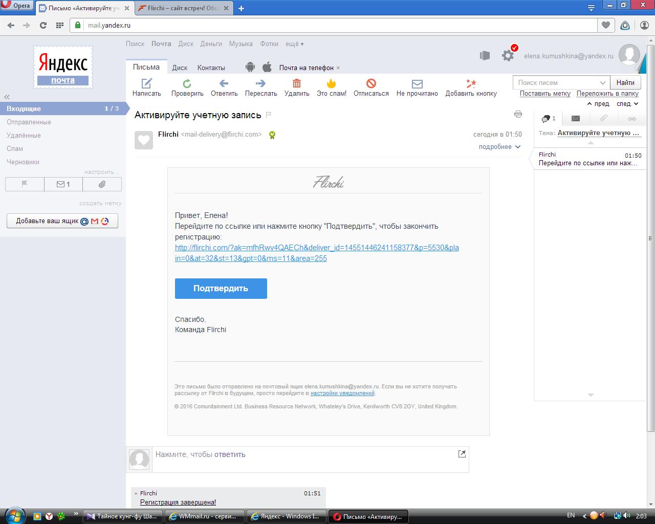The height and width of the screenshot is (524, 655).
Task: Switch to the Диск tab
Action: (180, 68)
